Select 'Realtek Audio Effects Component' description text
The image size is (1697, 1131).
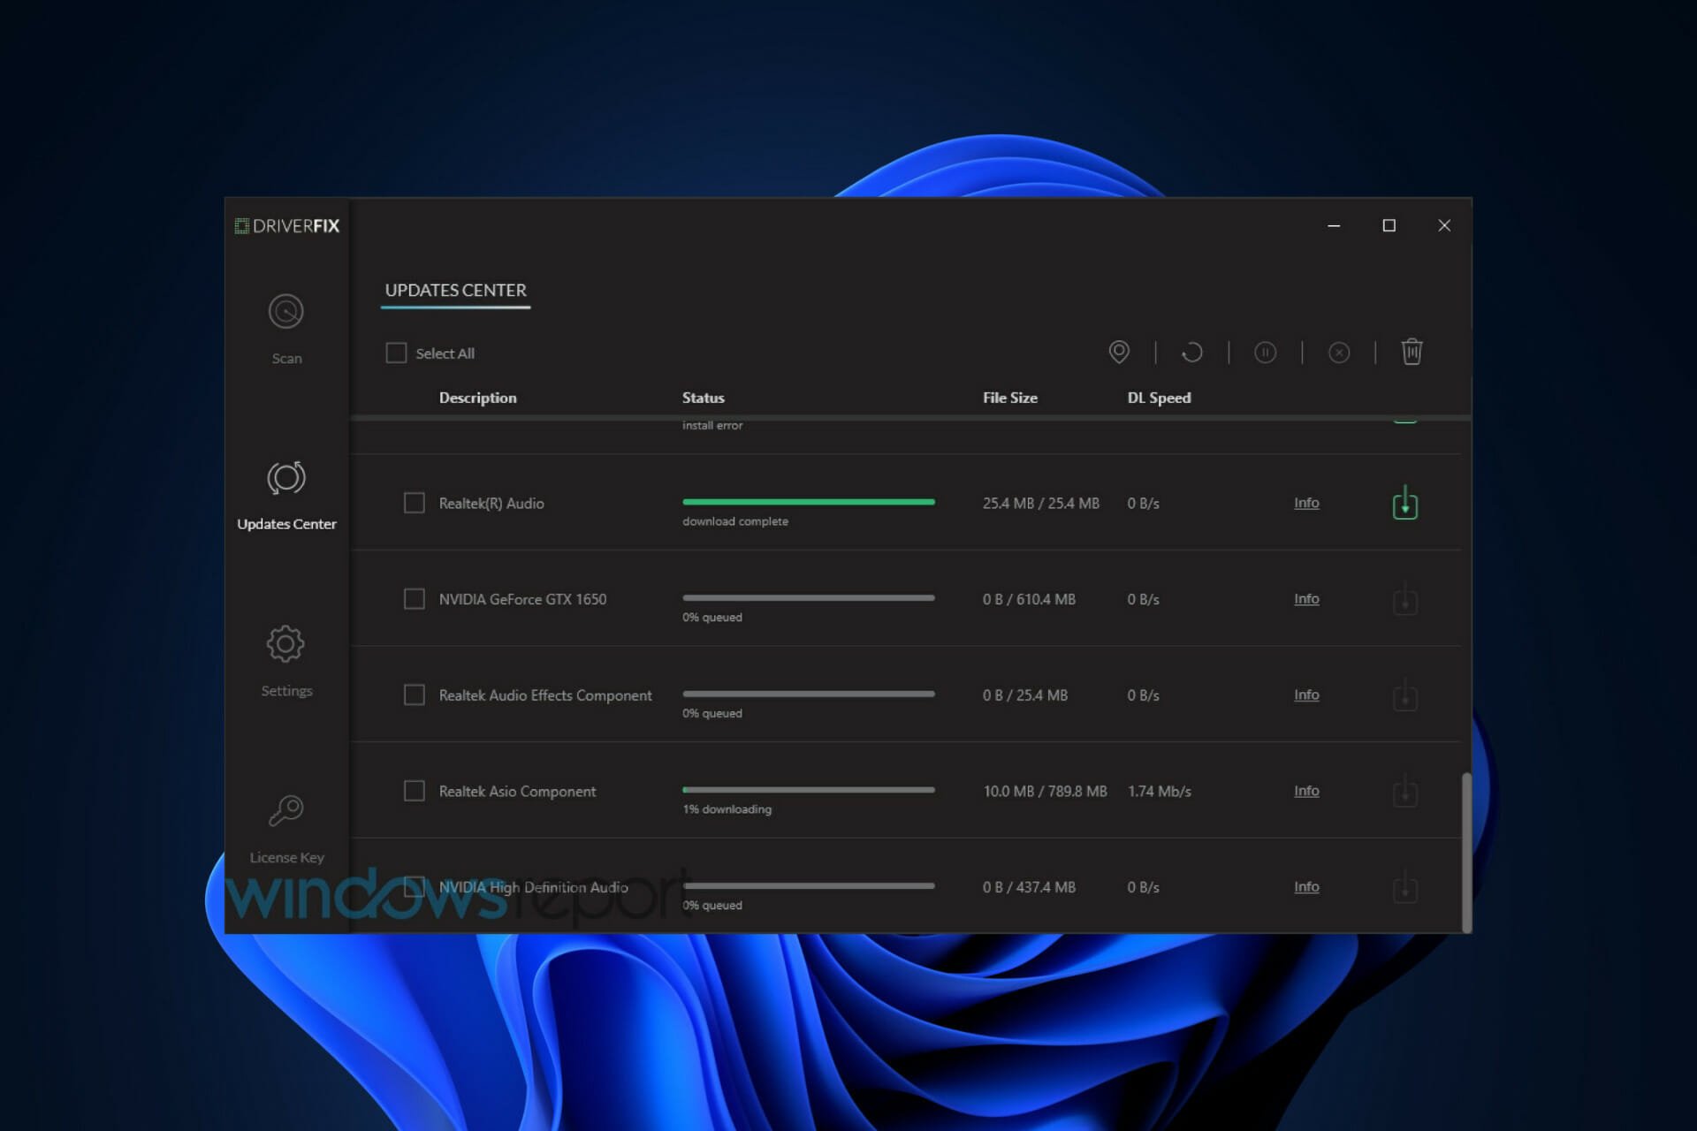click(545, 695)
